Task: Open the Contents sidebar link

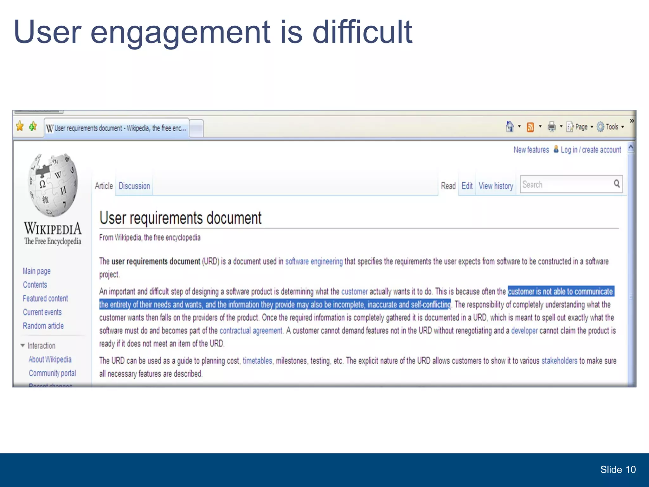Action: 35,285
